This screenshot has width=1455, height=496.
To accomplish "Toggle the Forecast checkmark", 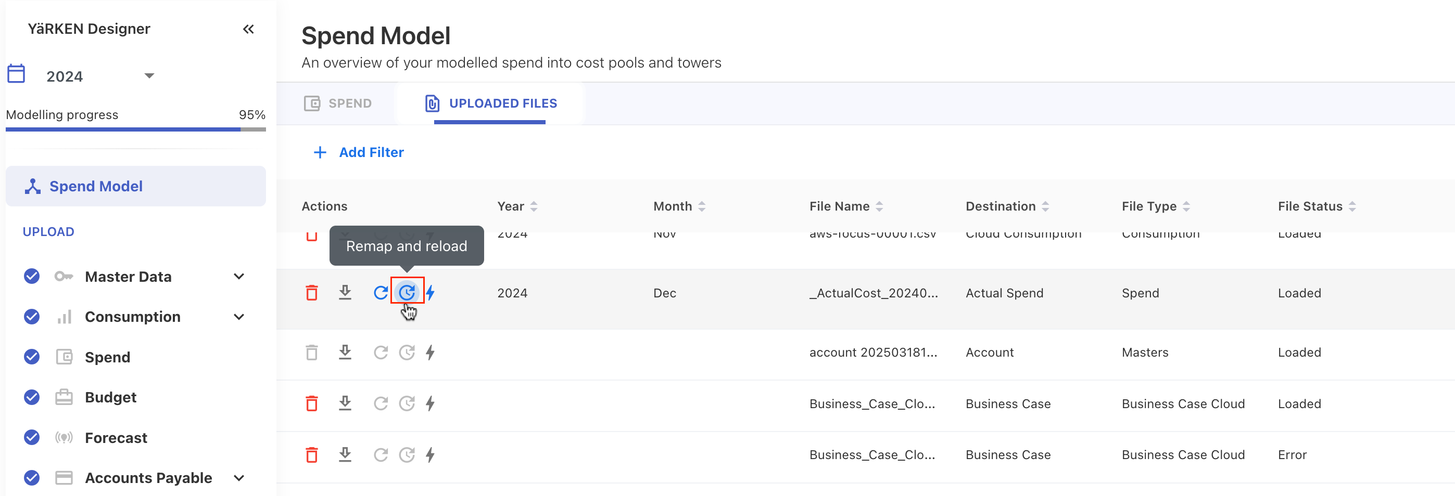I will point(32,437).
